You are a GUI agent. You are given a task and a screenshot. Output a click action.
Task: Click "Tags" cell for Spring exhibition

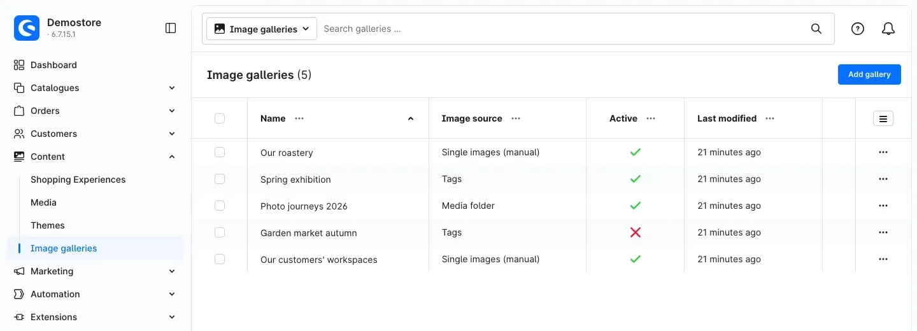click(x=451, y=179)
